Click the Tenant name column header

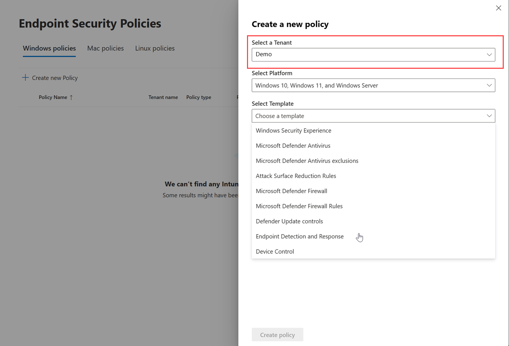(x=163, y=97)
